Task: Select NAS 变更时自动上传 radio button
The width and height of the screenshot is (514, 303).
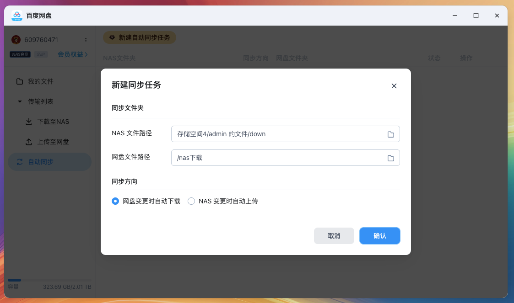Action: (x=191, y=201)
